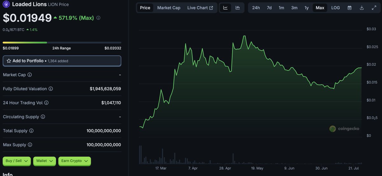382x176 pixels.
Task: Click the Loaded Lions coin name heading
Action: tap(29, 4)
